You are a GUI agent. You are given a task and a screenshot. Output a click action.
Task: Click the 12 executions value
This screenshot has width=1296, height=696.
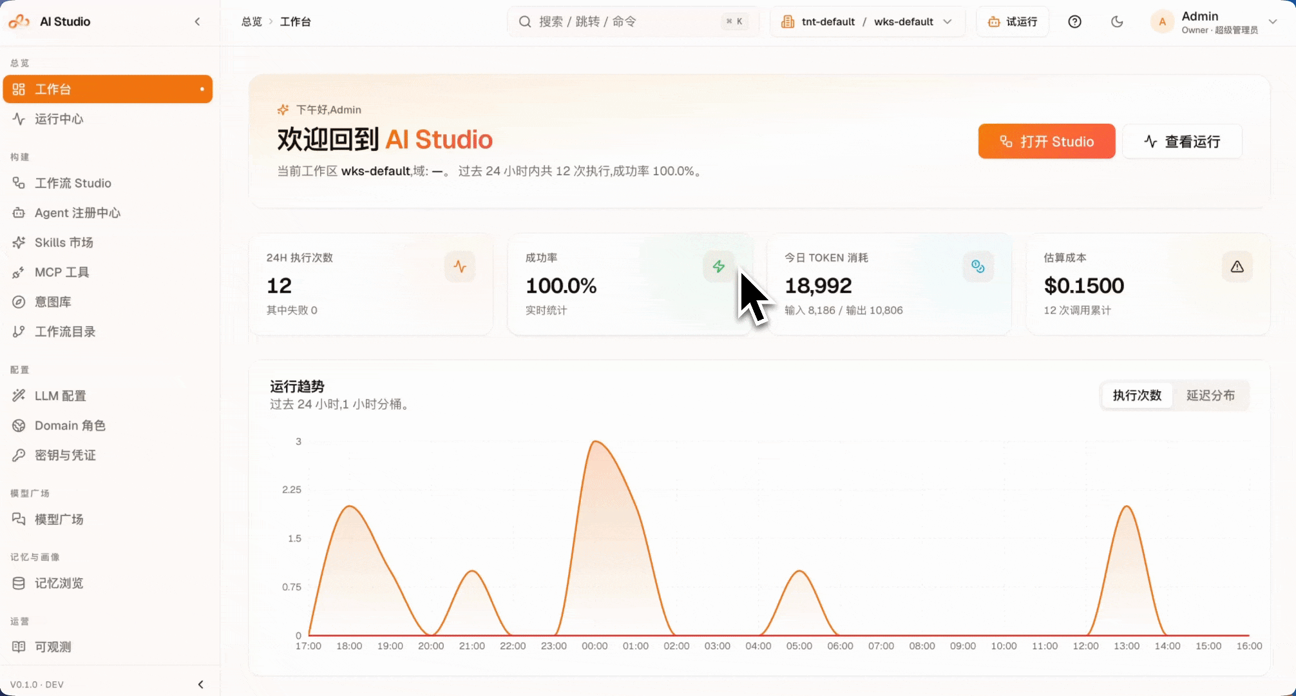(x=280, y=285)
